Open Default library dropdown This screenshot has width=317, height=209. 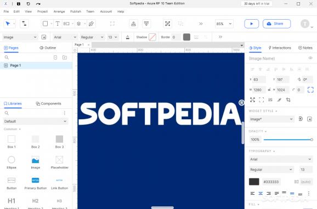pos(36,121)
